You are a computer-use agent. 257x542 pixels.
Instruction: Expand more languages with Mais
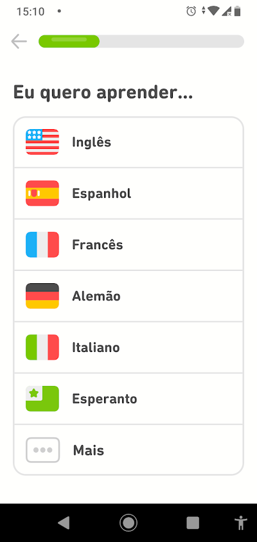point(128,450)
